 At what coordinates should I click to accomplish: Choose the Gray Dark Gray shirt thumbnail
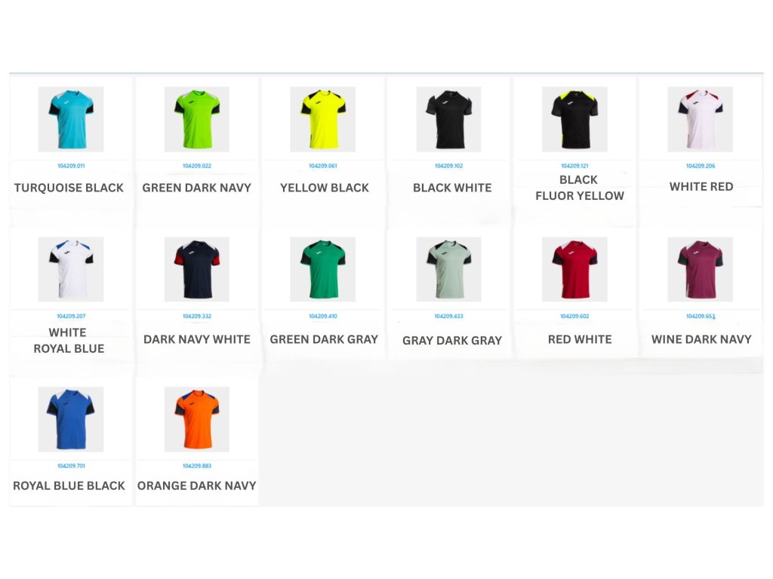(x=448, y=269)
